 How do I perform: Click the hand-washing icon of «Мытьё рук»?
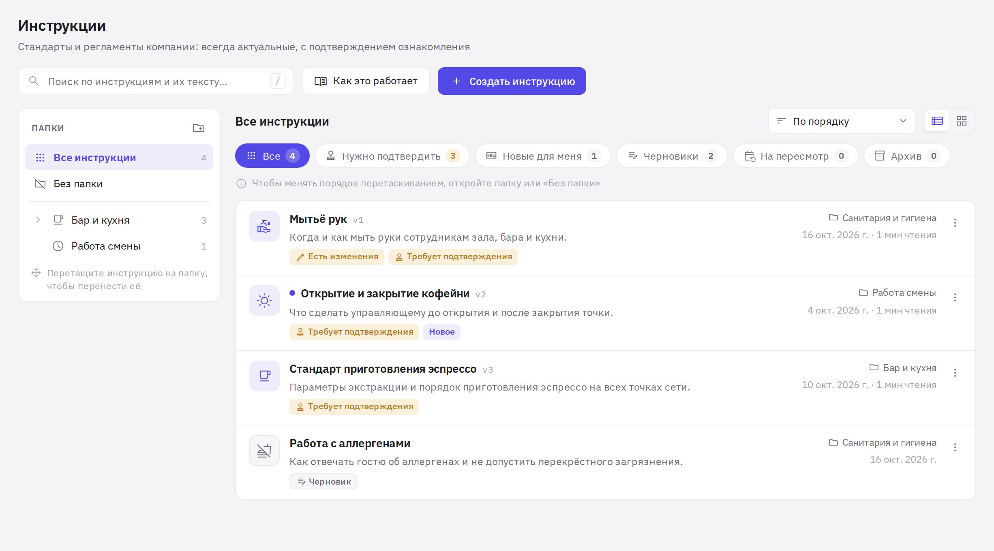264,226
